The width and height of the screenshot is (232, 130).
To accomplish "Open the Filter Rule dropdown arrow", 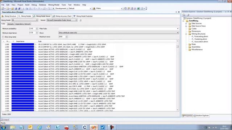I will pyautogui.click(x=178, y=29).
